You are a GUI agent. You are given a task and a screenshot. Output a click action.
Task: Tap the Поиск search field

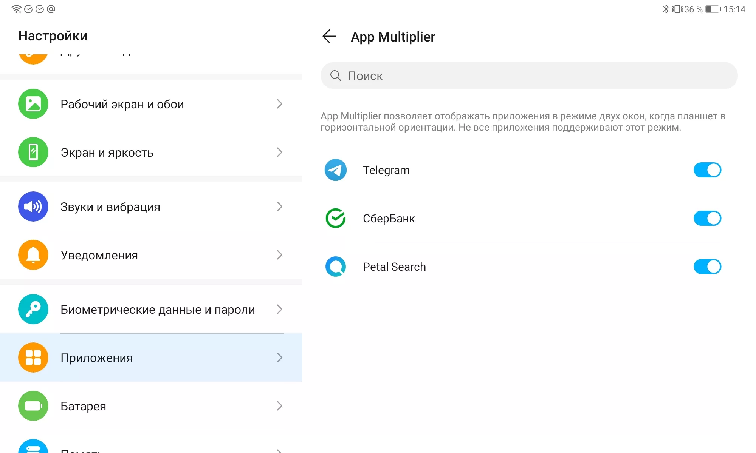click(529, 75)
